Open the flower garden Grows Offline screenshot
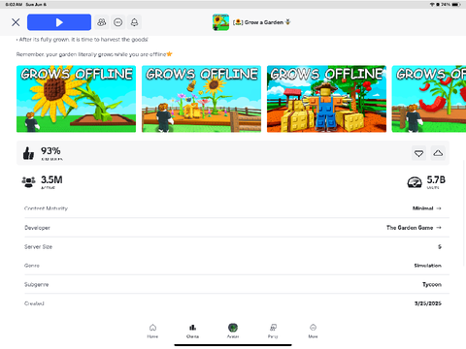Viewport: 466px width, 349px height. (201, 99)
